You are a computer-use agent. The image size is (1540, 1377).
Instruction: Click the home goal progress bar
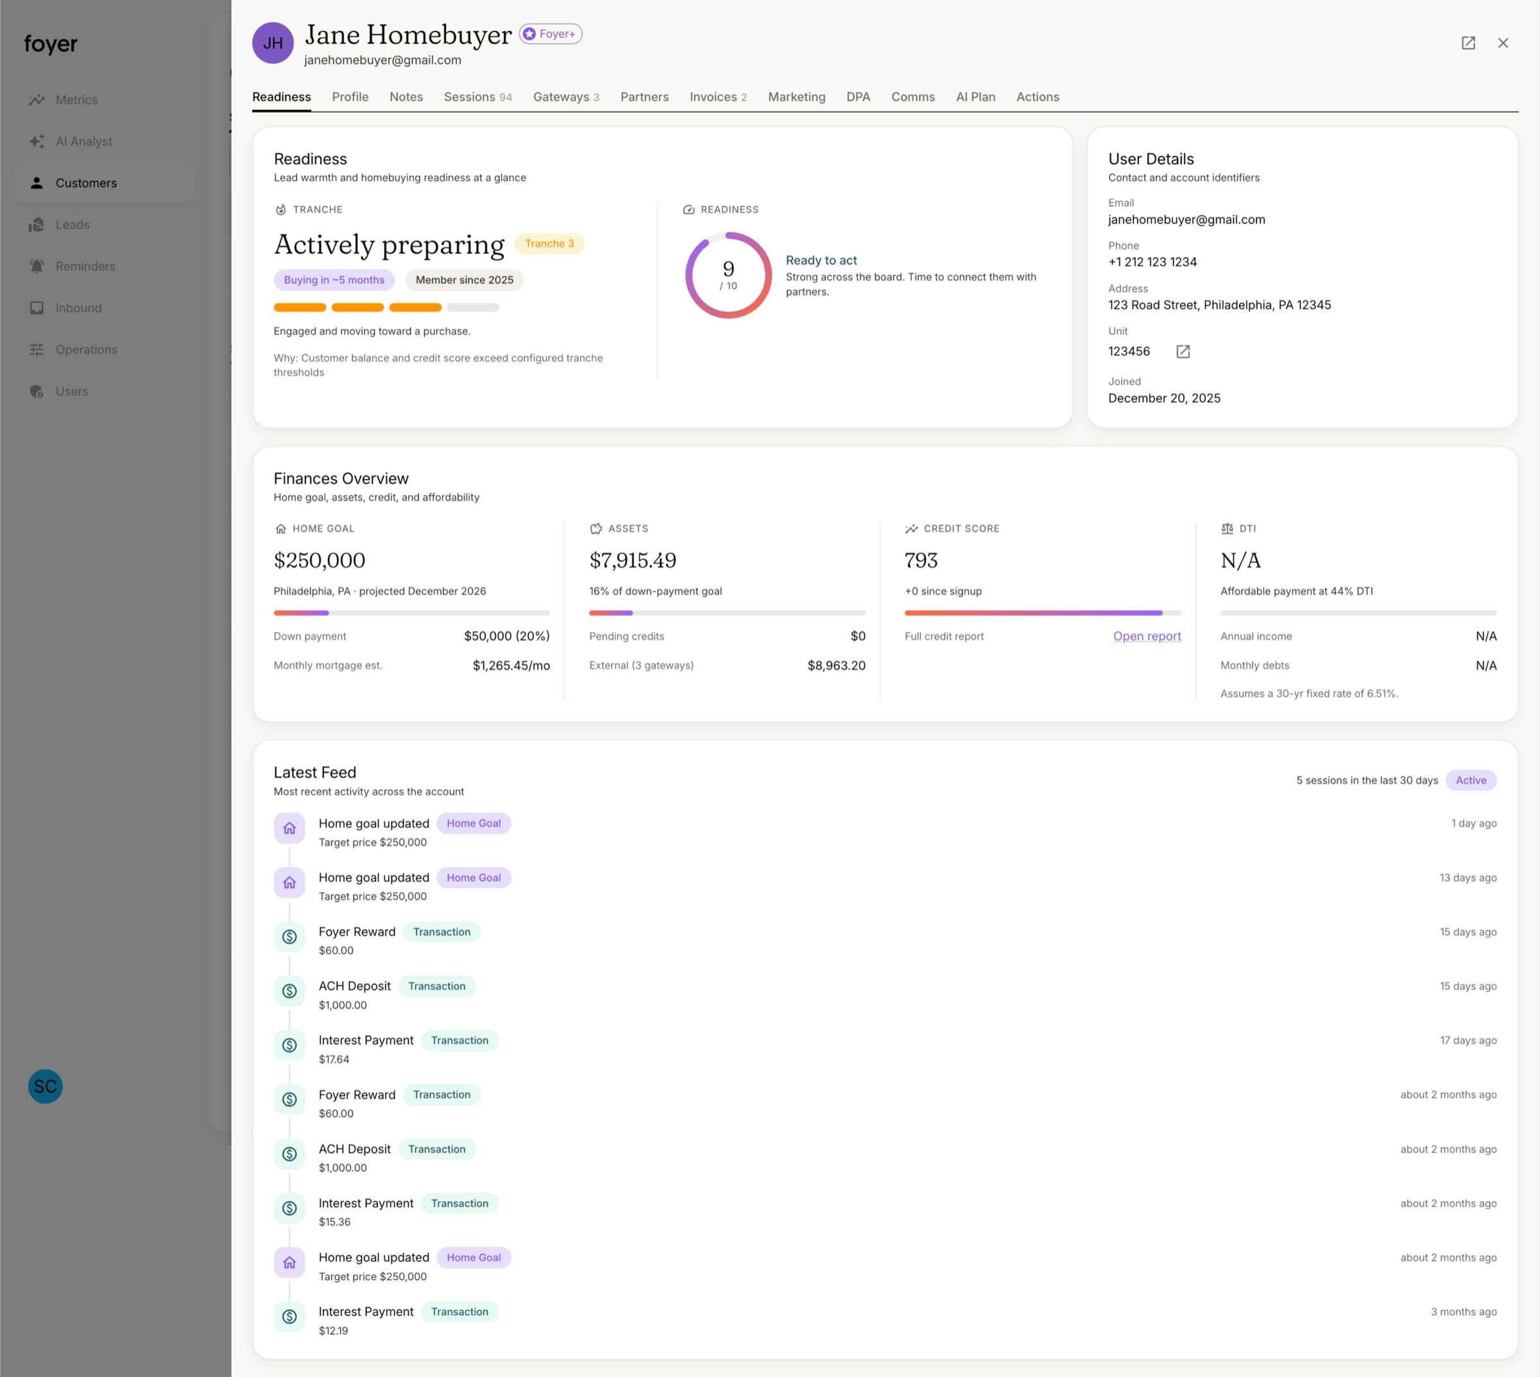click(x=412, y=613)
